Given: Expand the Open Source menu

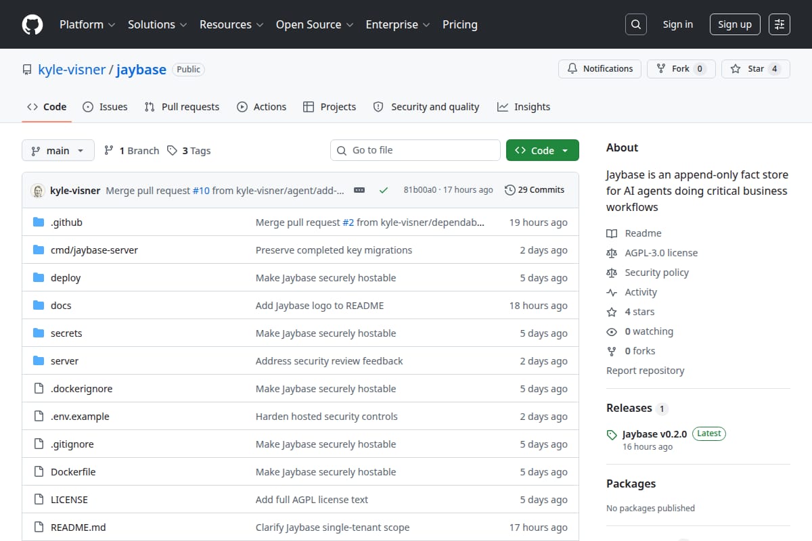Looking at the screenshot, I should (x=315, y=24).
